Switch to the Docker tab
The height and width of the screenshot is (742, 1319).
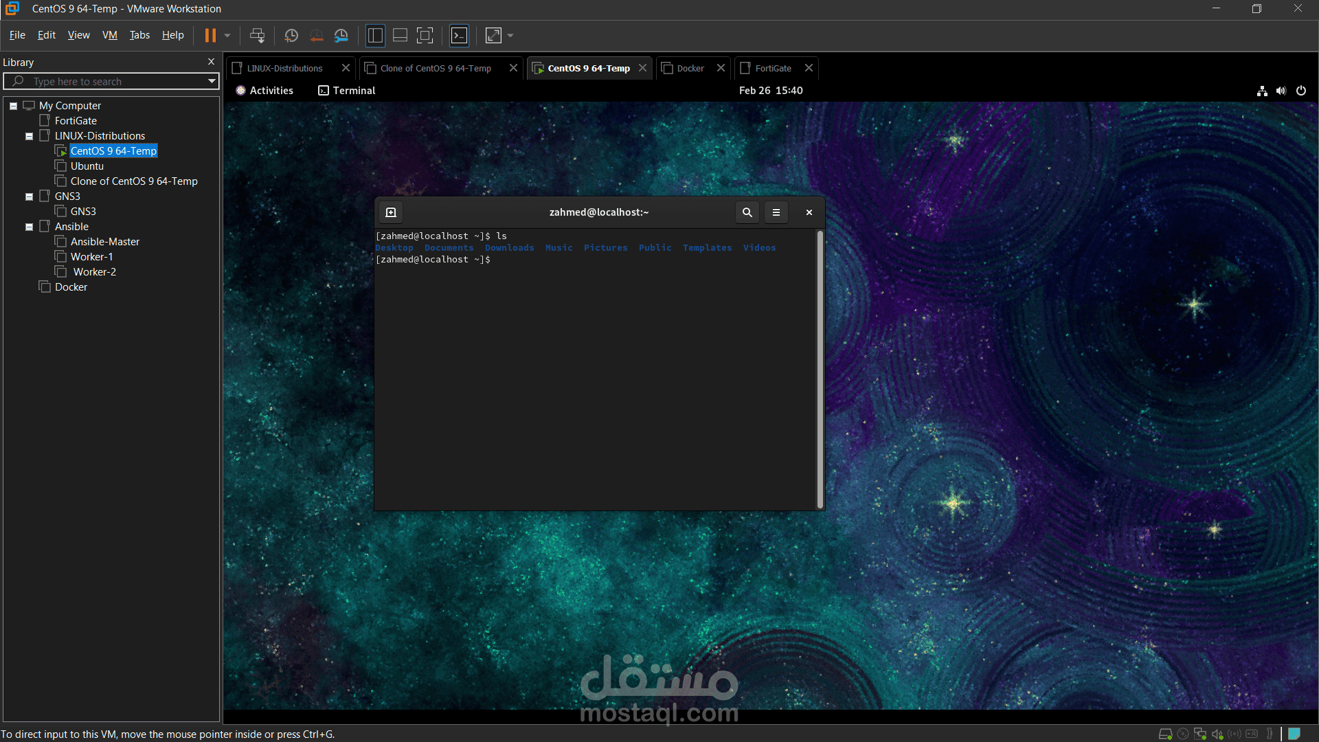pos(690,68)
